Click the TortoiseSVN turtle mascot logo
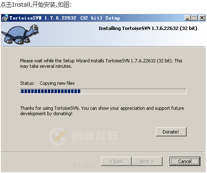This screenshot has width=207, height=173. pos(20,34)
